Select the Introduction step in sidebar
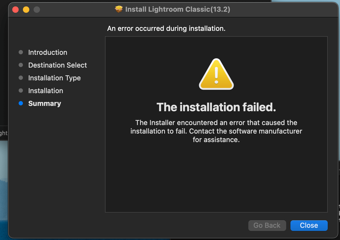This screenshot has height=240, width=340. coord(48,52)
